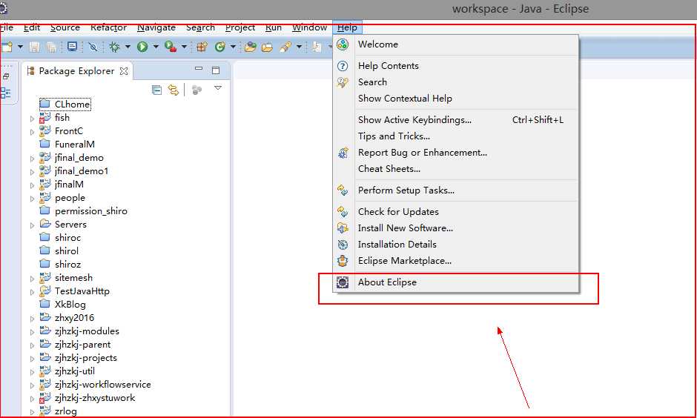Expand the jfinal_demo project node
This screenshot has width=697, height=418.
click(32, 159)
